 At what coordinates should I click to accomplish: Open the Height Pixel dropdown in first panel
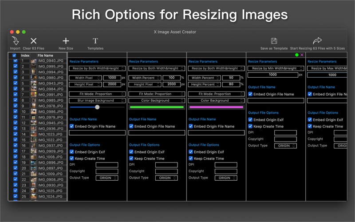[85, 84]
